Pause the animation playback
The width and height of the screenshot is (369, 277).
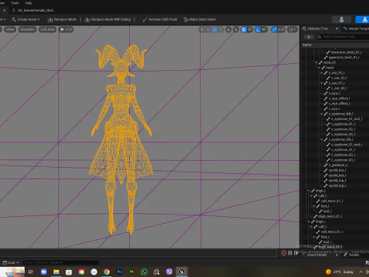pos(290,253)
